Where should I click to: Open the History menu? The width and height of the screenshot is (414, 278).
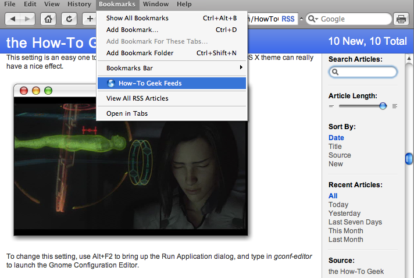point(79,4)
